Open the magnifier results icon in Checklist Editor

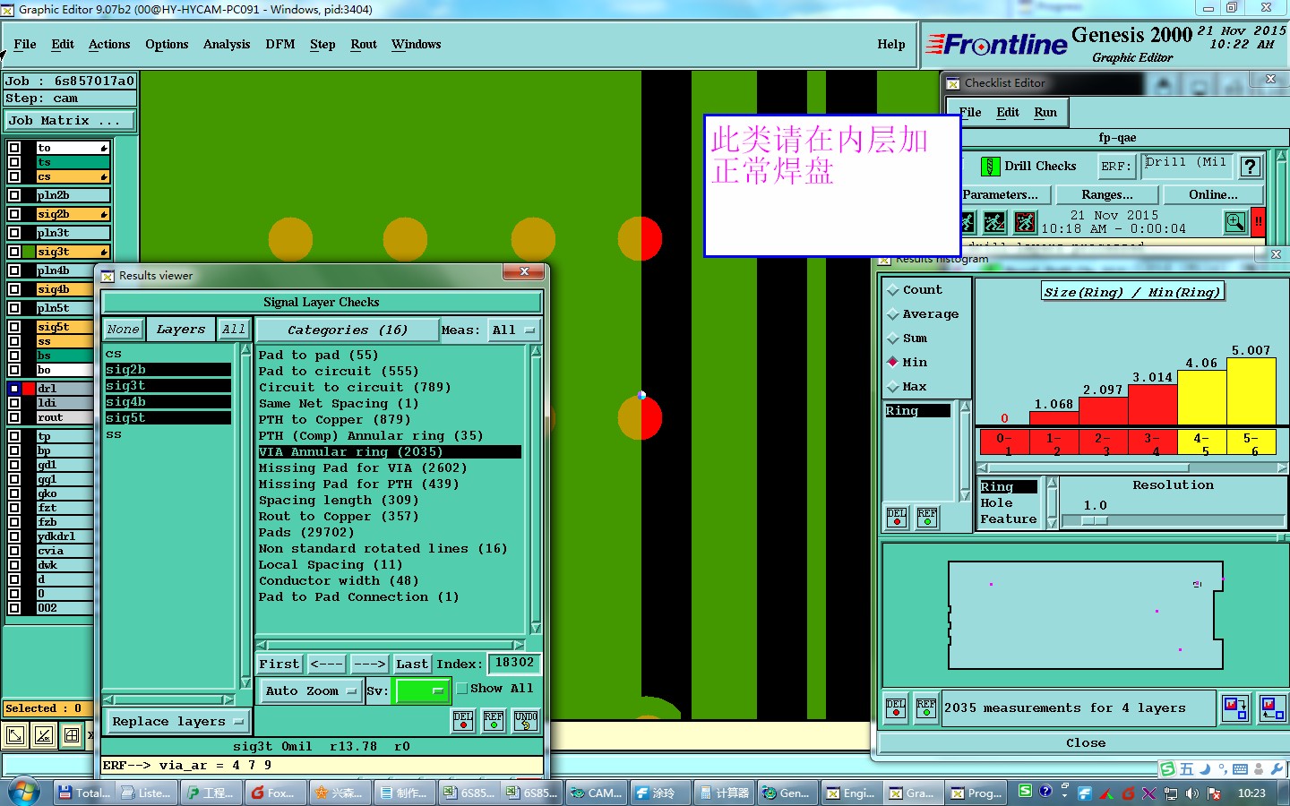[x=1235, y=222]
